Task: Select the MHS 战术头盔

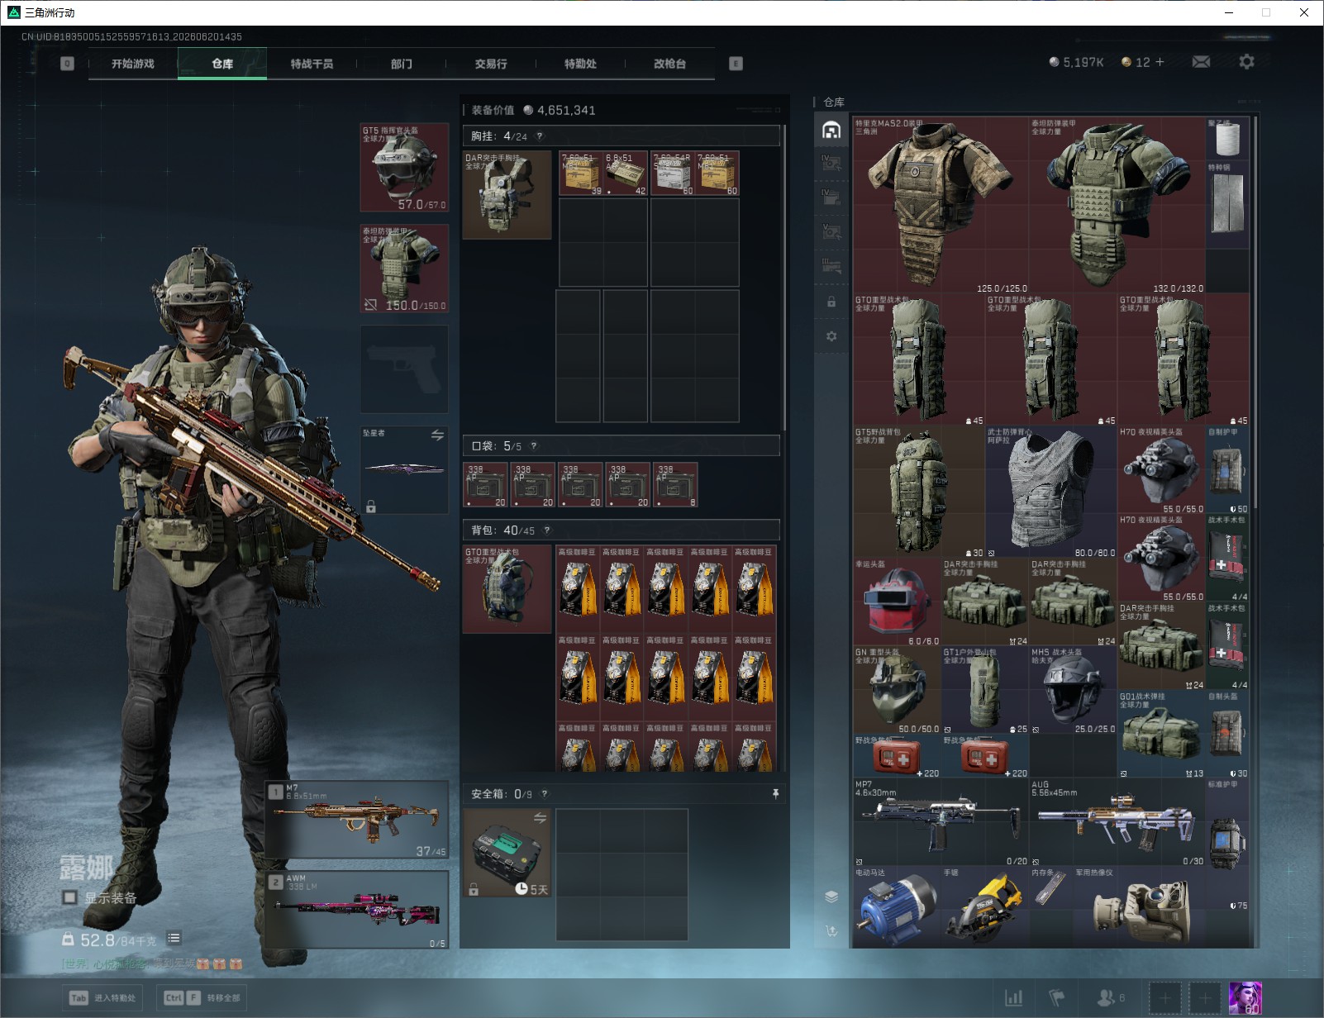Action: coord(1074,692)
